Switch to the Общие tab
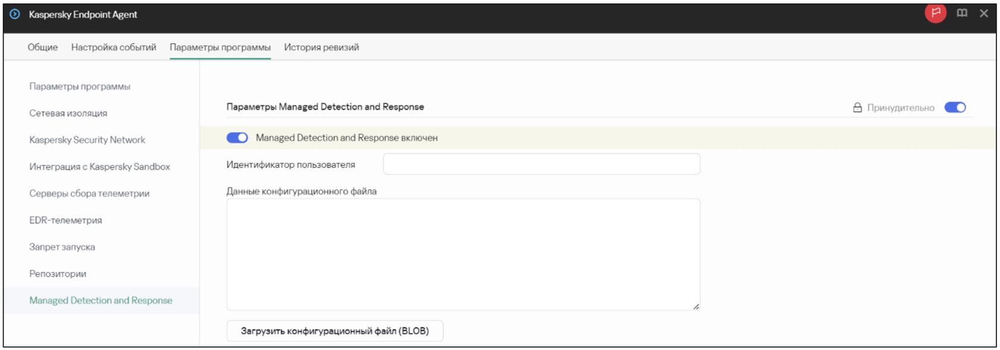 [x=43, y=47]
